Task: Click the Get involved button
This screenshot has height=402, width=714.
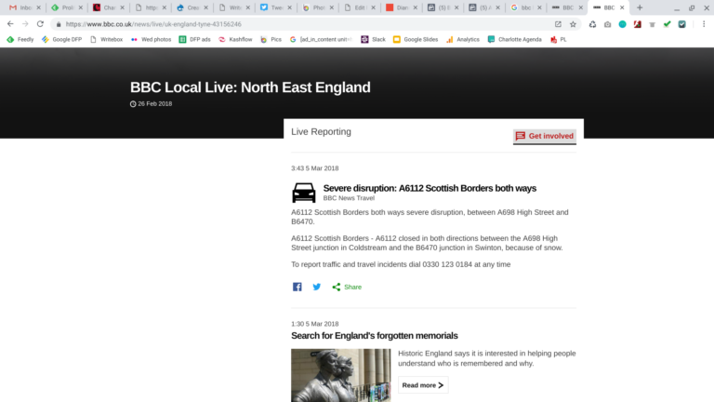Action: tap(545, 136)
